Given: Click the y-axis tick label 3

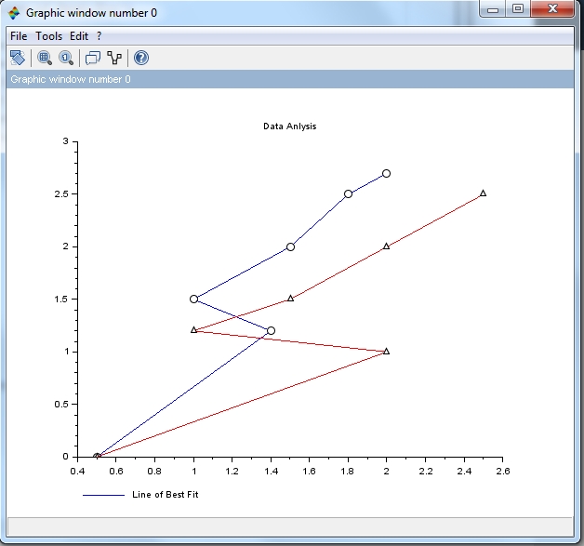Looking at the screenshot, I should [x=66, y=141].
